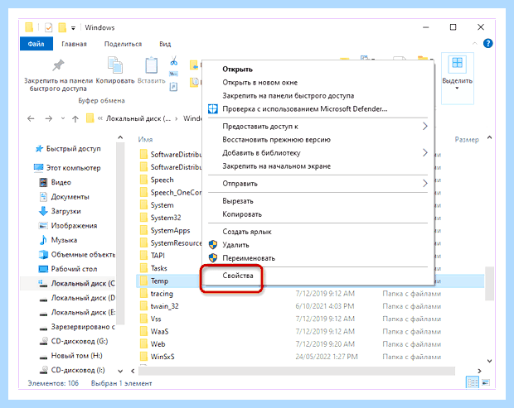Select the WinSxS folder

point(162,357)
